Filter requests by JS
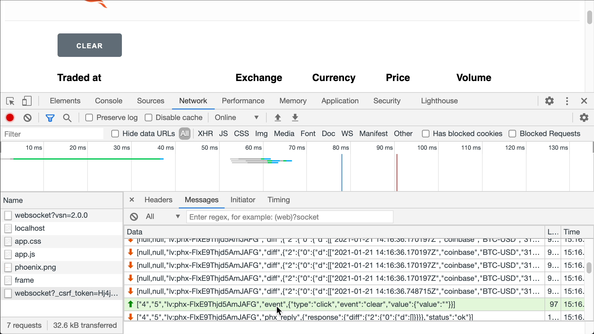The width and height of the screenshot is (594, 334). 223,134
